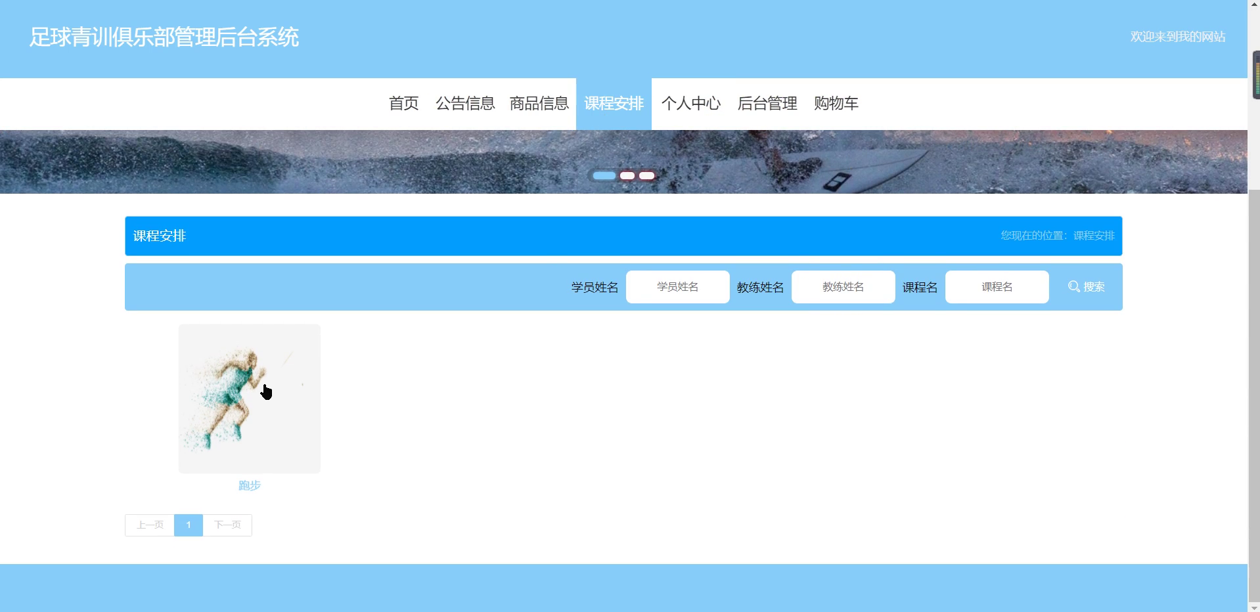Select page 1 in pagination
The height and width of the screenshot is (612, 1260).
(x=189, y=525)
